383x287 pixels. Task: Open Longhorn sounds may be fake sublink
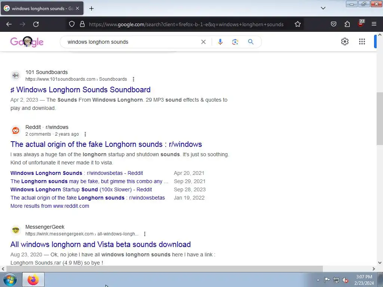[x=89, y=182]
